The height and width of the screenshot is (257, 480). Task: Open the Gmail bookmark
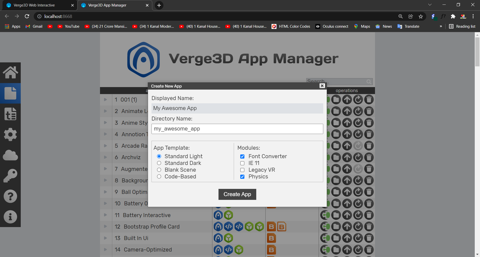click(x=34, y=26)
